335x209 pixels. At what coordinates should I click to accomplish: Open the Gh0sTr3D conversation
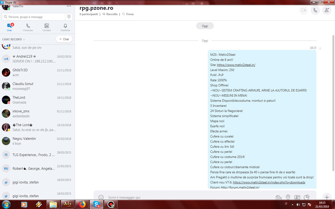click(37, 72)
